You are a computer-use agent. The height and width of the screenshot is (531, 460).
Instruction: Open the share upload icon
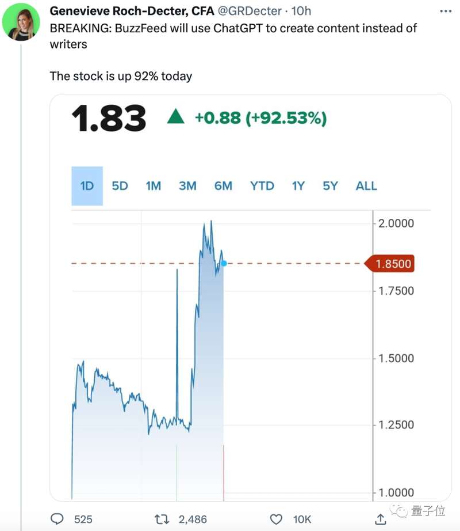point(381,519)
